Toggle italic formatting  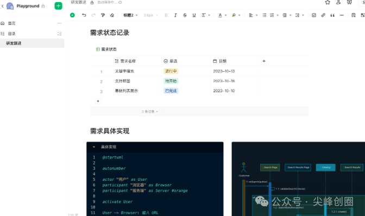175,15
